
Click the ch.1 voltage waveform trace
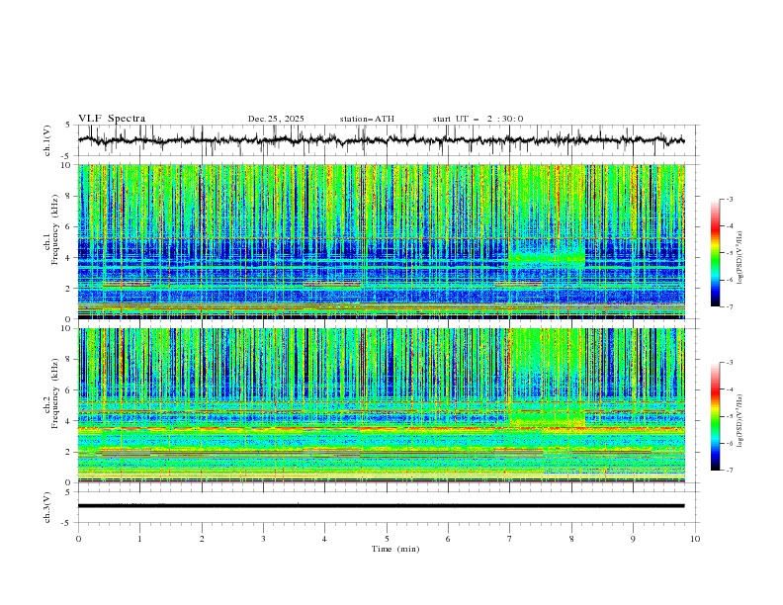pos(381,140)
